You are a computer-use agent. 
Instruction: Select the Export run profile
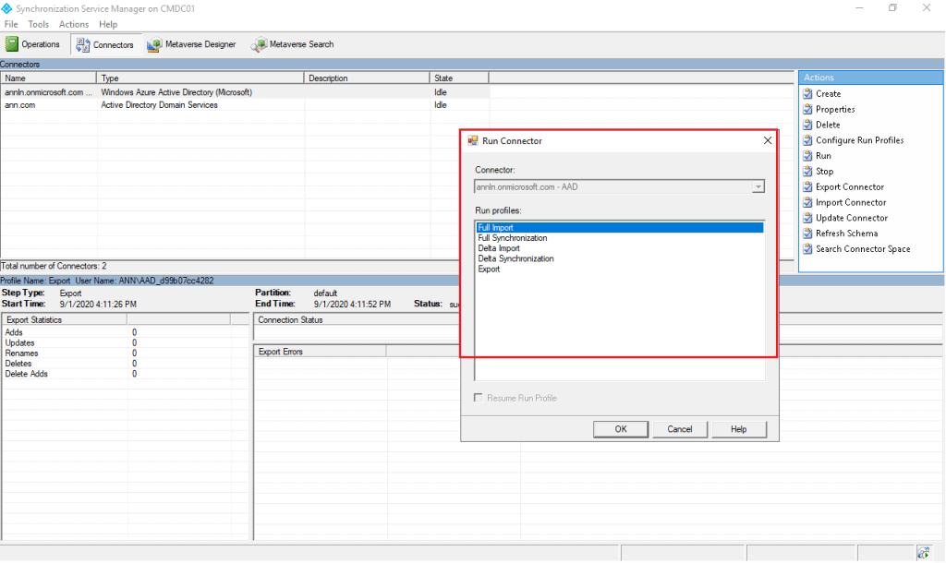tap(620, 269)
